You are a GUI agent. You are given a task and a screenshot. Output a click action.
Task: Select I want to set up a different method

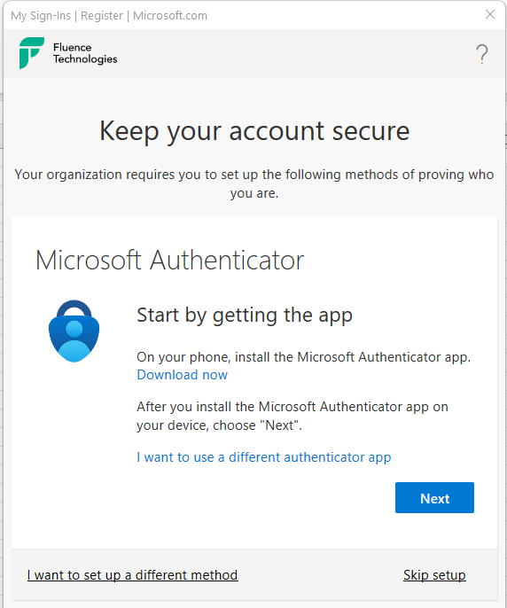coord(133,575)
